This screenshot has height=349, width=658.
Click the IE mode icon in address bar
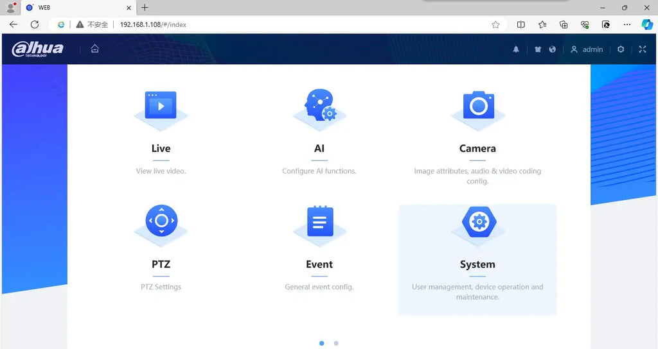coord(61,25)
